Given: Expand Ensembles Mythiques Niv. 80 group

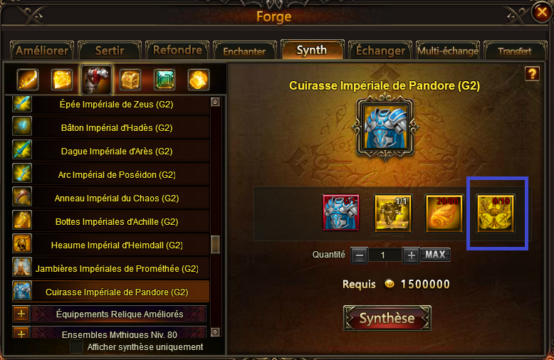Looking at the screenshot, I should 21,333.
